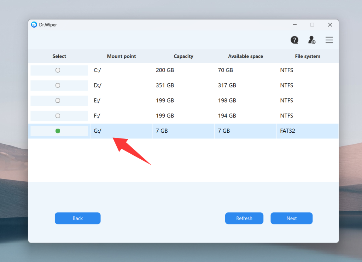362x262 pixels.
Task: Click the Mount point column header
Action: 121,56
